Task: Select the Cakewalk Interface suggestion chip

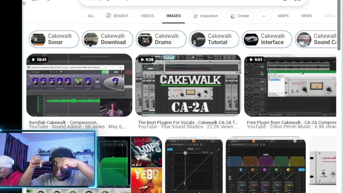Action: pos(267,39)
